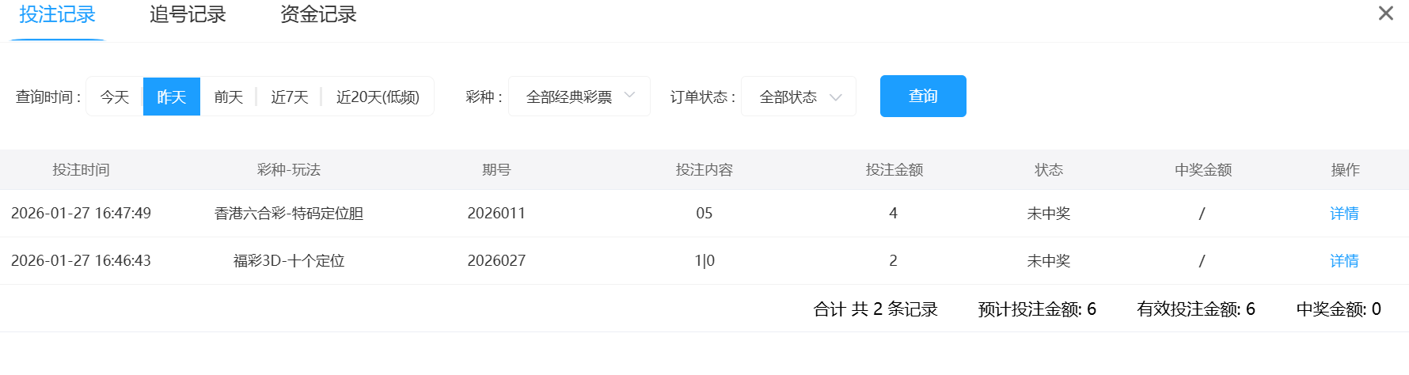This screenshot has height=375, width=1409.
Task: Click the chevron arrow of 订单状态 dropdown
Action: tap(836, 97)
